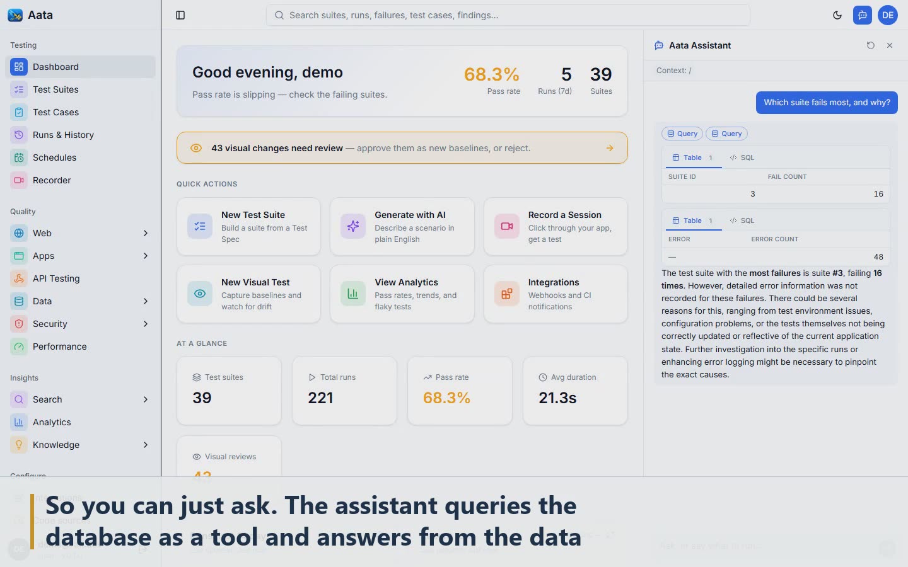908x567 pixels.
Task: Open the Dashboard sidebar item
Action: [x=80, y=67]
